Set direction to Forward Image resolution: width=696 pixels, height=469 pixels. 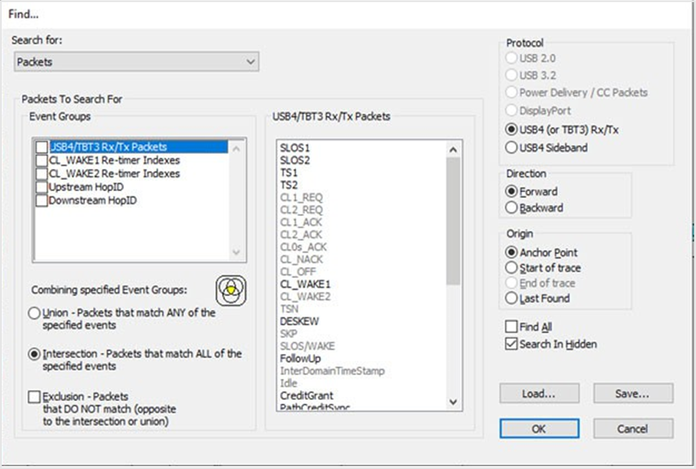(x=511, y=191)
